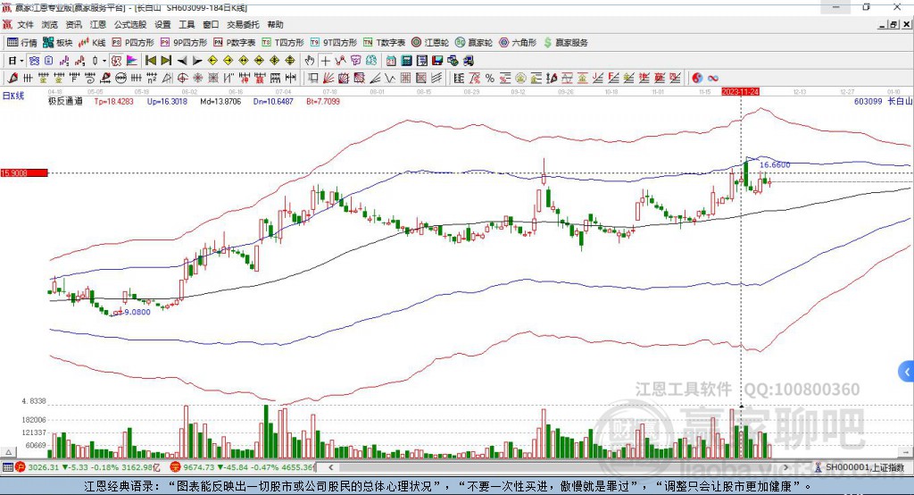Viewport: 914px width, 495px height.
Task: Open the 江恩 menu
Action: tap(98, 24)
